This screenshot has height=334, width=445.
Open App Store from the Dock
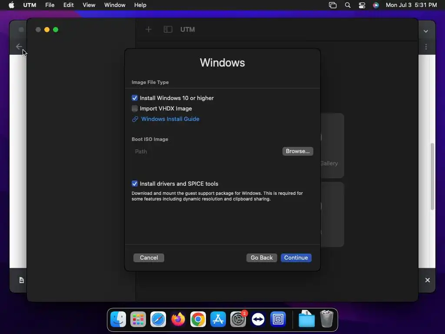(218, 319)
